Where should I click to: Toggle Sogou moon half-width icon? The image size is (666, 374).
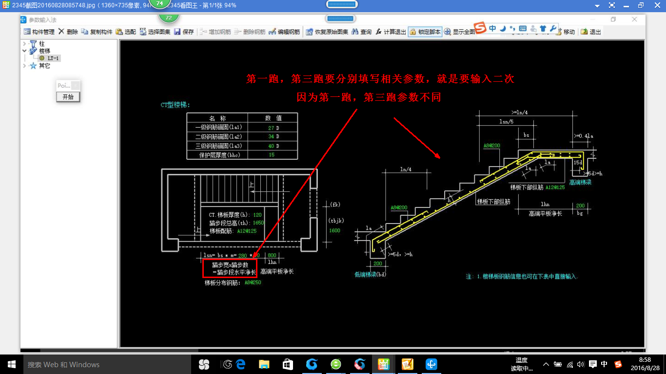click(x=503, y=28)
